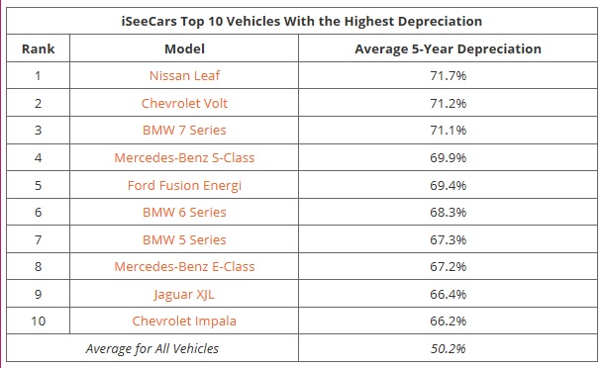Viewport: 605px width, 368px height.
Task: Click the table title about Highest Depreciation
Action: tap(302, 21)
